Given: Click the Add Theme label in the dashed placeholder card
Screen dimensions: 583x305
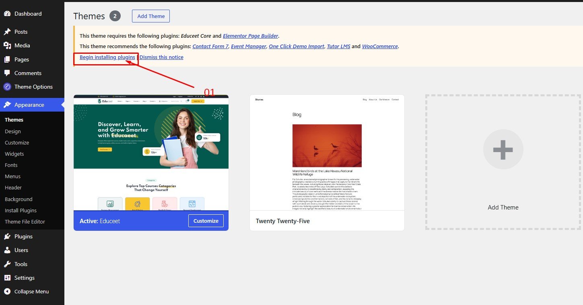Looking at the screenshot, I should (503, 207).
